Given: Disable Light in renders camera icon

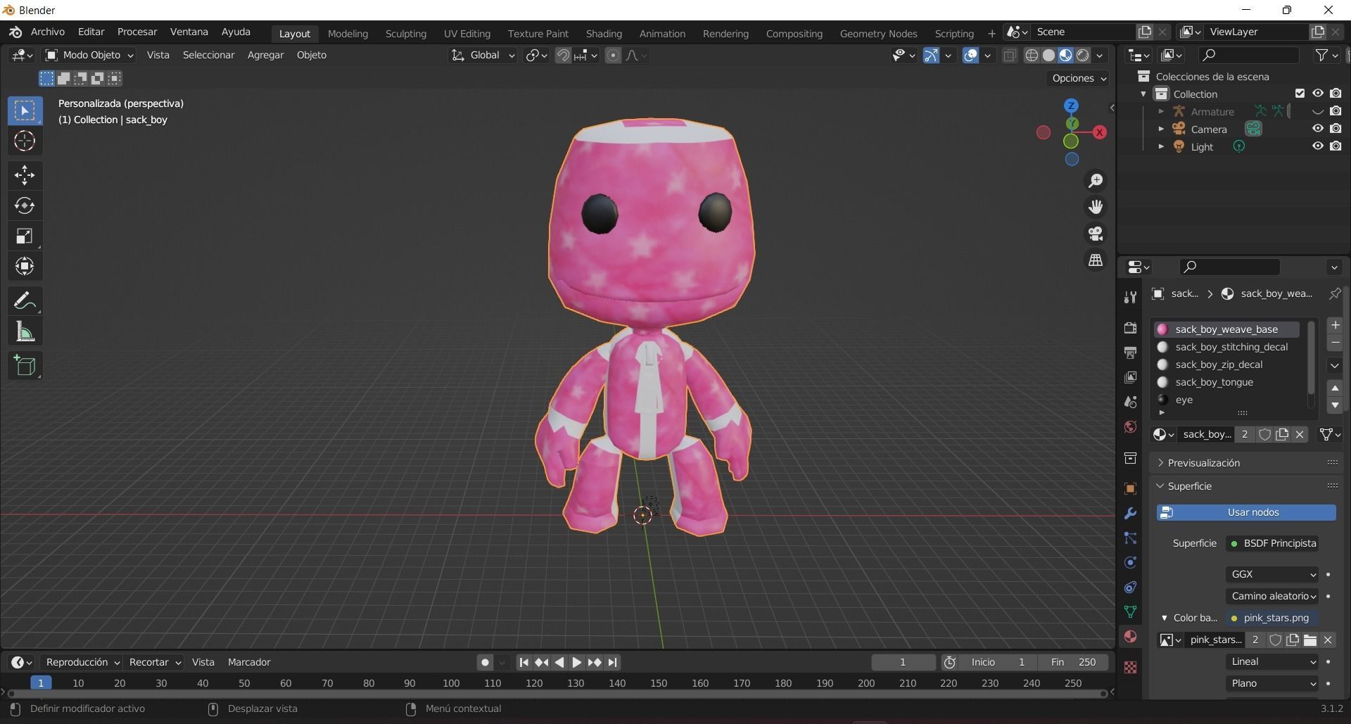Looking at the screenshot, I should pyautogui.click(x=1336, y=146).
